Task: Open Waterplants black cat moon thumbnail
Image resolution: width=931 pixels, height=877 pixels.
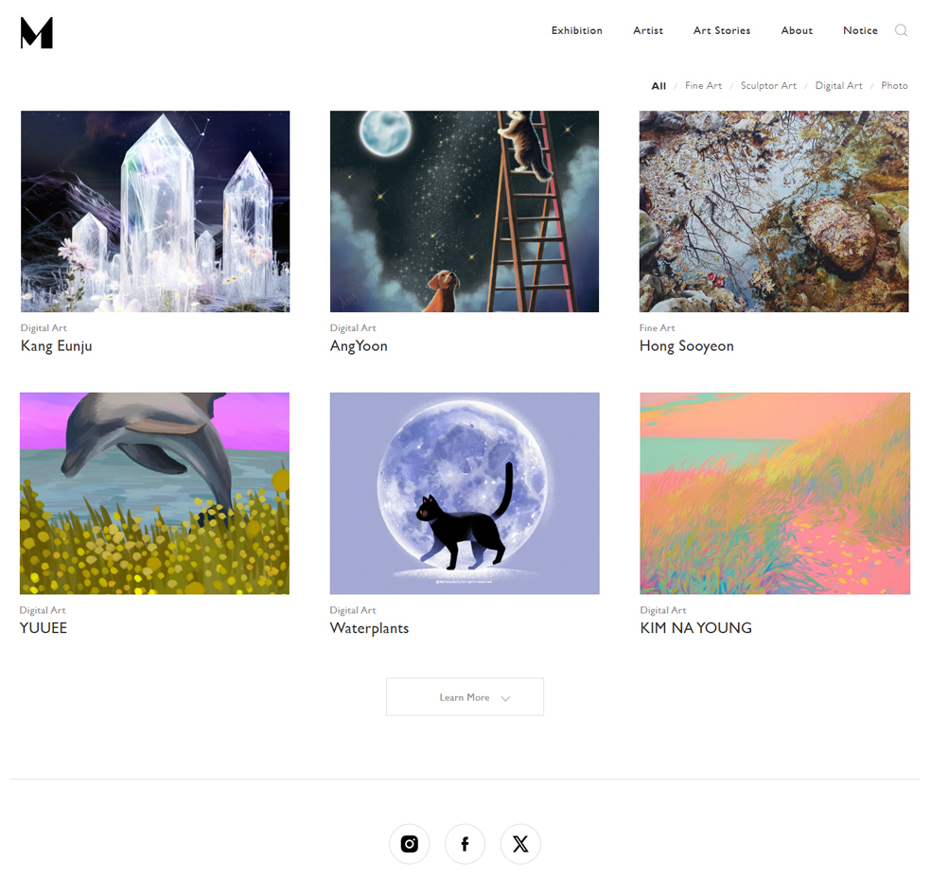Action: (465, 494)
